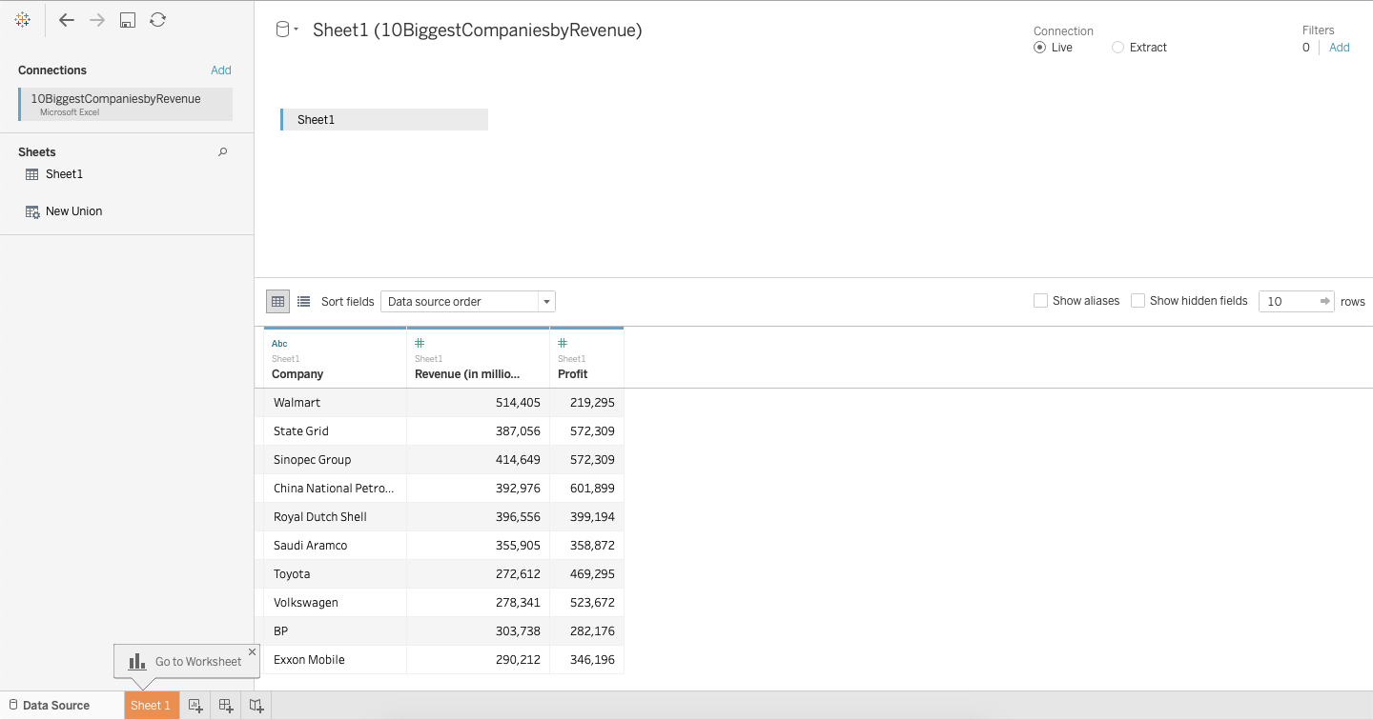Click the Toyota cell

(x=335, y=574)
